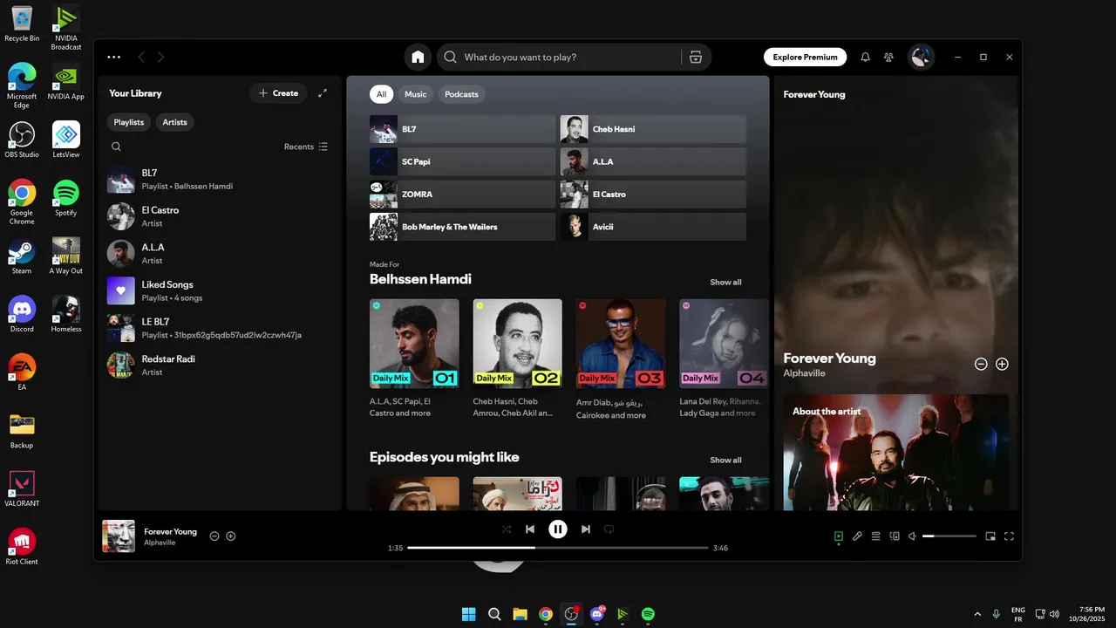Click Alphaville under the title in right panel
1116x628 pixels.
[x=804, y=373]
